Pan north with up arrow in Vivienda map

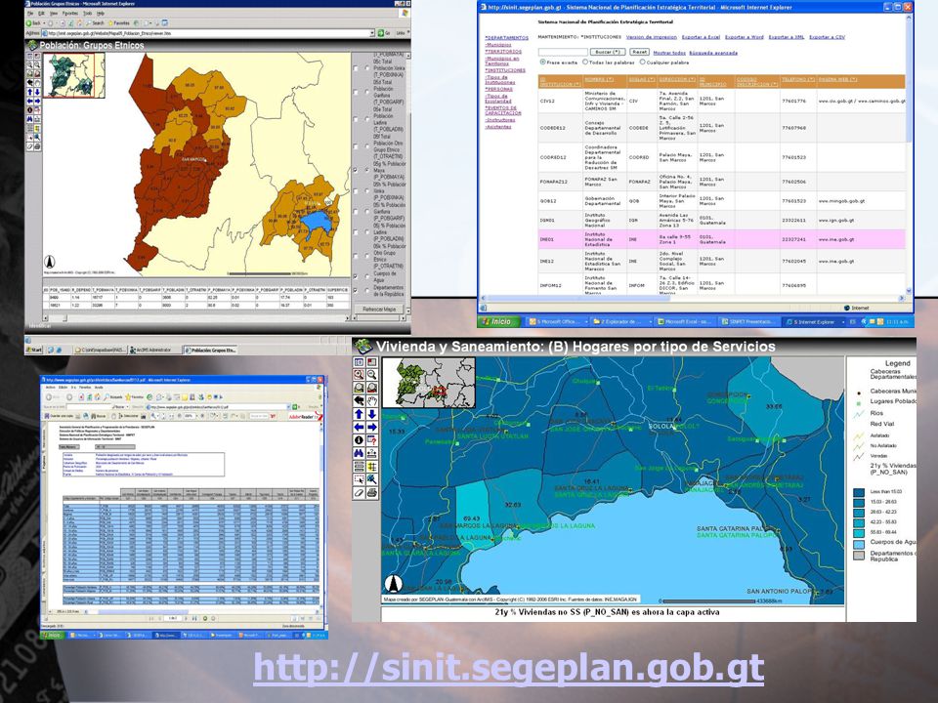click(x=359, y=414)
